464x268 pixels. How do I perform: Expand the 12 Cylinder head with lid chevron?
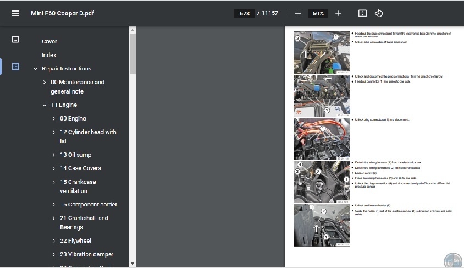click(x=53, y=133)
